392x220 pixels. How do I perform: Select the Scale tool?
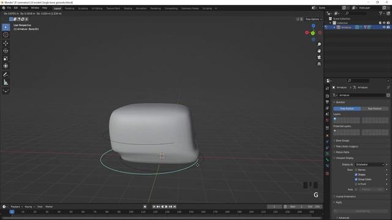pyautogui.click(x=6, y=59)
